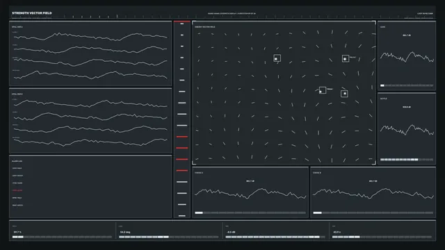This screenshot has width=445, height=250.
Task: Click the STRENGTH VECTOR FIELD title
Action: [x=32, y=13]
